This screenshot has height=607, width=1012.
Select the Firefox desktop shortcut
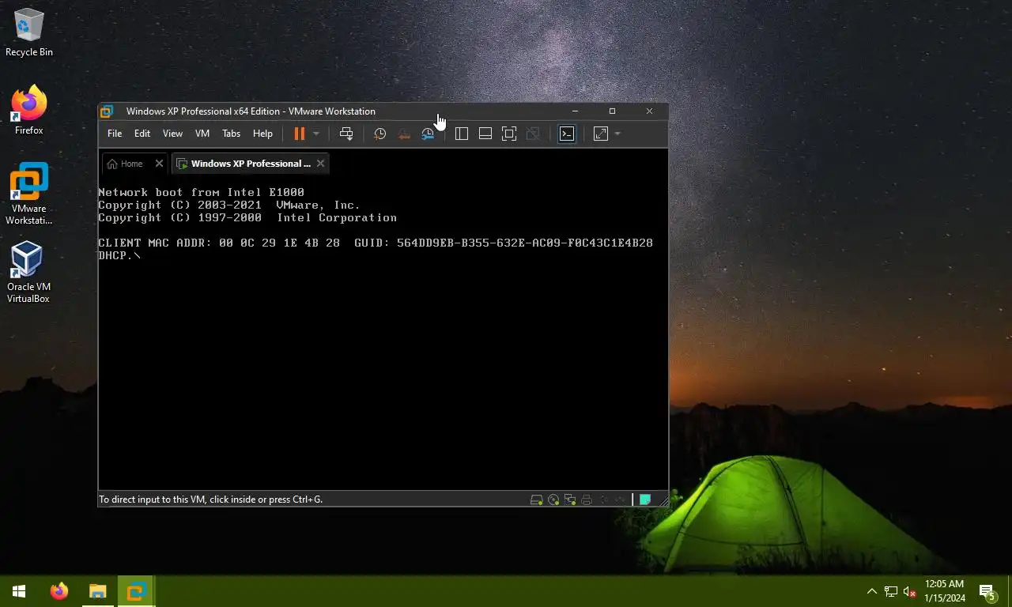(29, 111)
